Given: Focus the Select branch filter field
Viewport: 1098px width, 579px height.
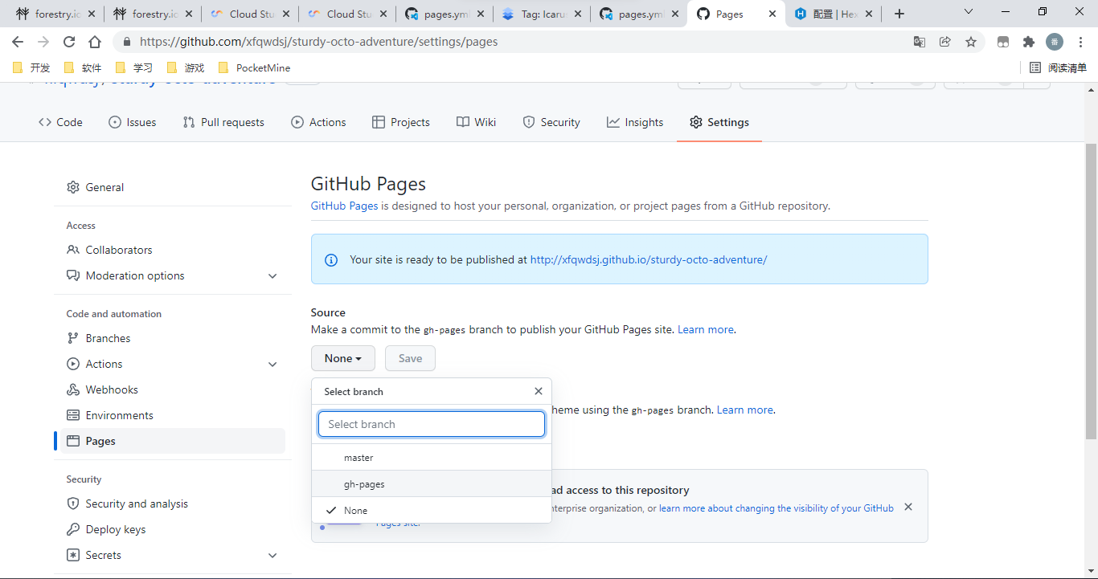Looking at the screenshot, I should pos(432,424).
